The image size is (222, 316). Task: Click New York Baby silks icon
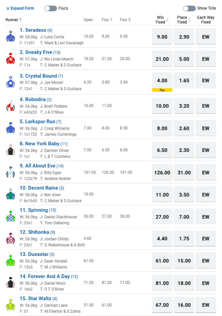coord(11,150)
